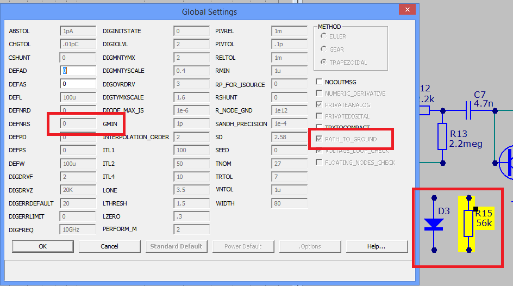
Task: Toggle the PRIVATEANALOG checkbox
Action: tap(319, 105)
